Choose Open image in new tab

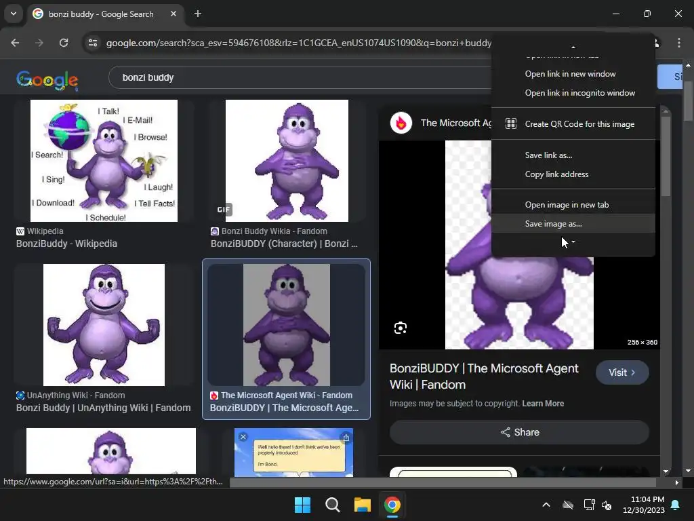pos(573,205)
